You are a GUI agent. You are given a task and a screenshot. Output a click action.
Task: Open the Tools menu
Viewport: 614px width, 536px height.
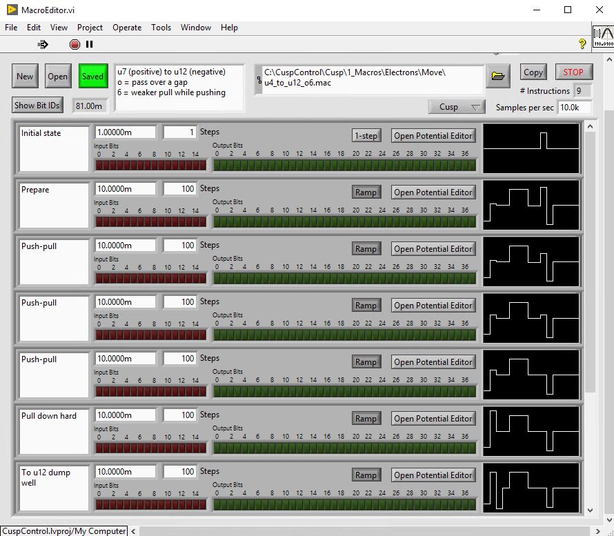161,28
